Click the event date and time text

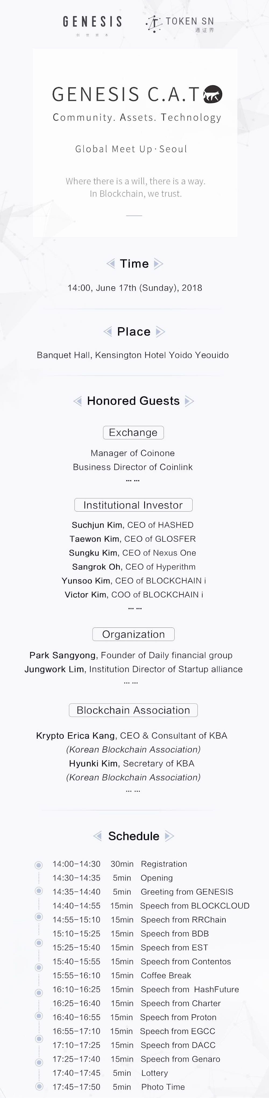[135, 288]
